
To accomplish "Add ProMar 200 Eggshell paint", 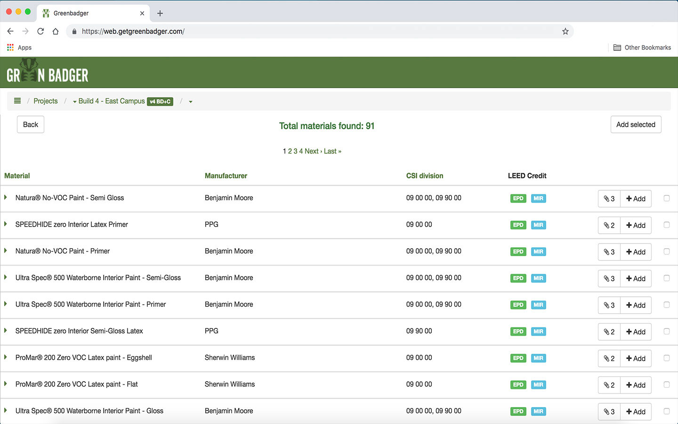I will click(x=636, y=359).
